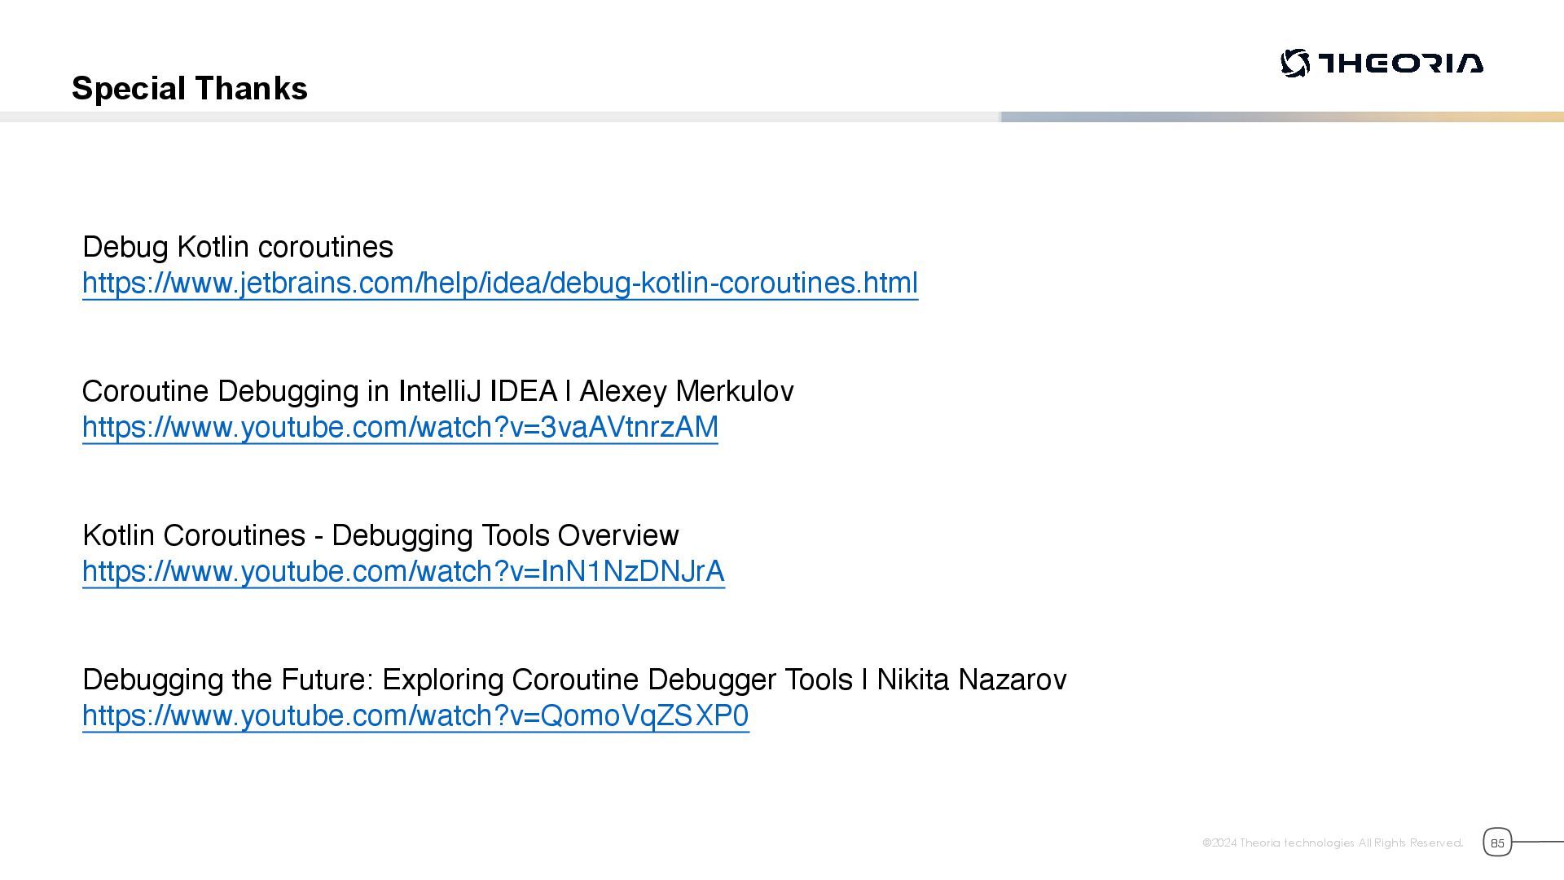This screenshot has width=1564, height=880.
Task: Open YouTube link ending in QomoVqZSXP0
Action: 415,715
